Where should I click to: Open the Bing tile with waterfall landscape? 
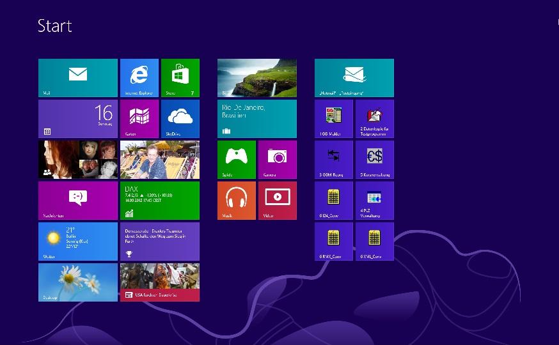coord(257,78)
